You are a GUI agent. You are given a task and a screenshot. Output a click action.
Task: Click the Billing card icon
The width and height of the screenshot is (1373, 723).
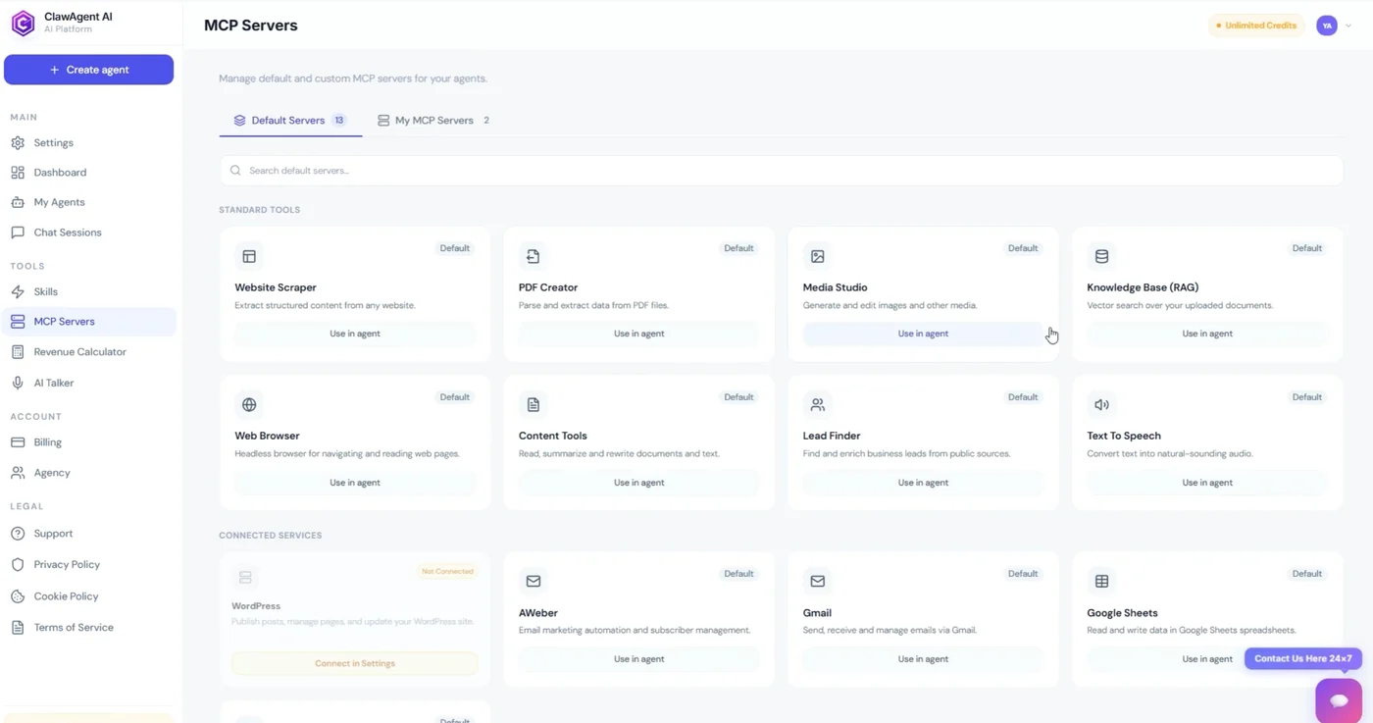point(18,442)
